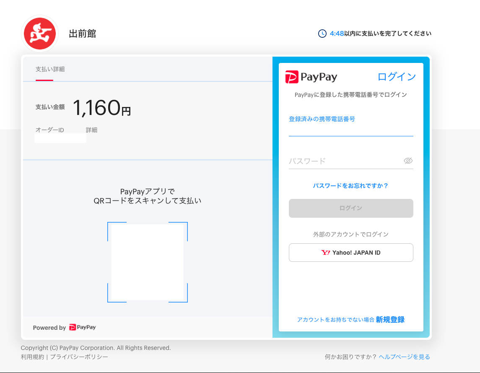Click the QR code scan area
This screenshot has width=480, height=373.
147,262
